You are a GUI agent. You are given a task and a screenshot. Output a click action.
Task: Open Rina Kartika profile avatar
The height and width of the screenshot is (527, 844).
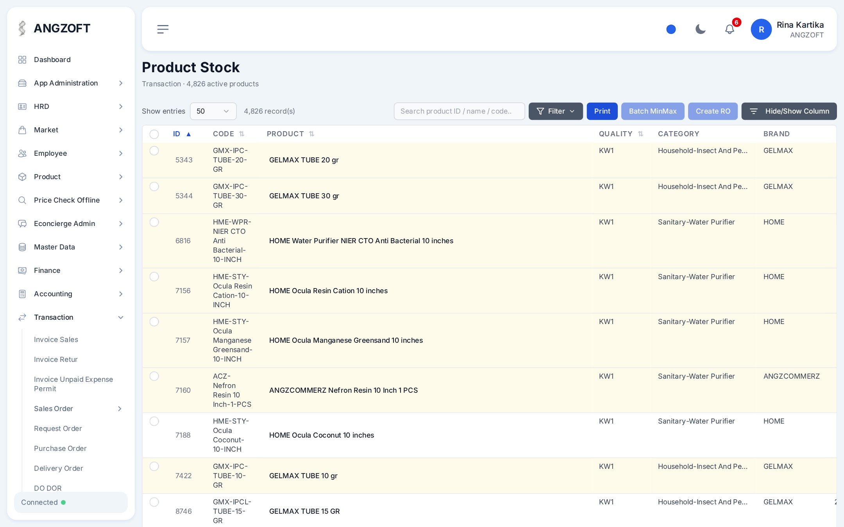click(x=761, y=29)
